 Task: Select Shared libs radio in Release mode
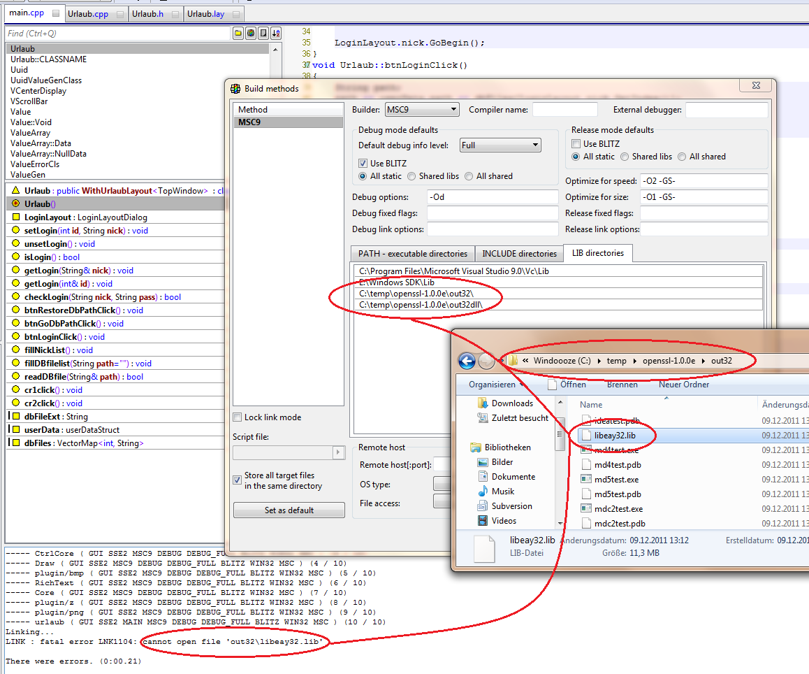[625, 157]
